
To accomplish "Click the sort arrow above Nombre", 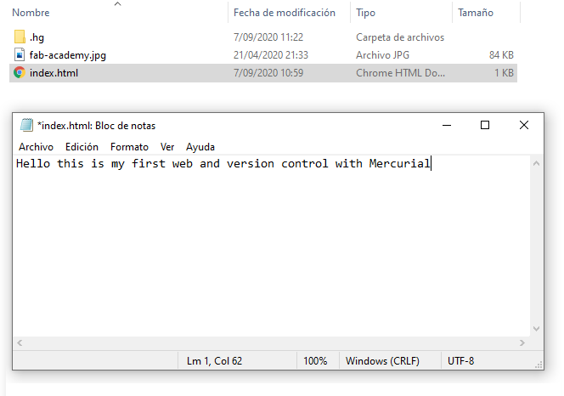I will tap(117, 4).
